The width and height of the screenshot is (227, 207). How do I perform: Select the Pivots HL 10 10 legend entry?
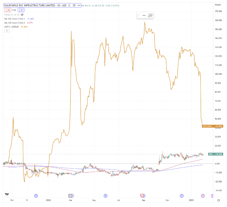pyautogui.click(x=12, y=15)
